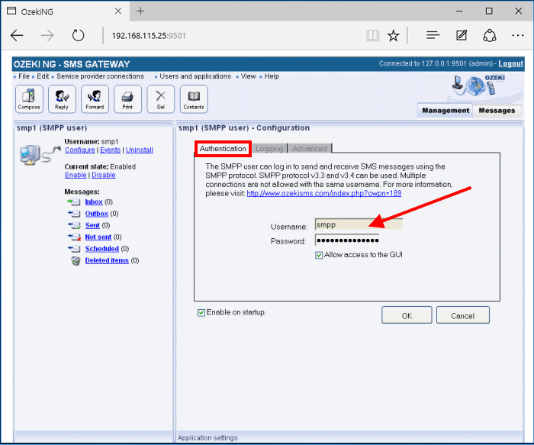The image size is (534, 445).
Task: Click the smp1 user computer icon
Action: [x=40, y=154]
